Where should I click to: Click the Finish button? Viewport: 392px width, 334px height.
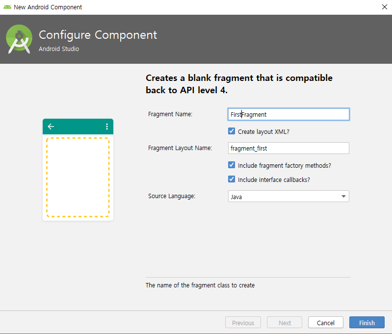367,323
